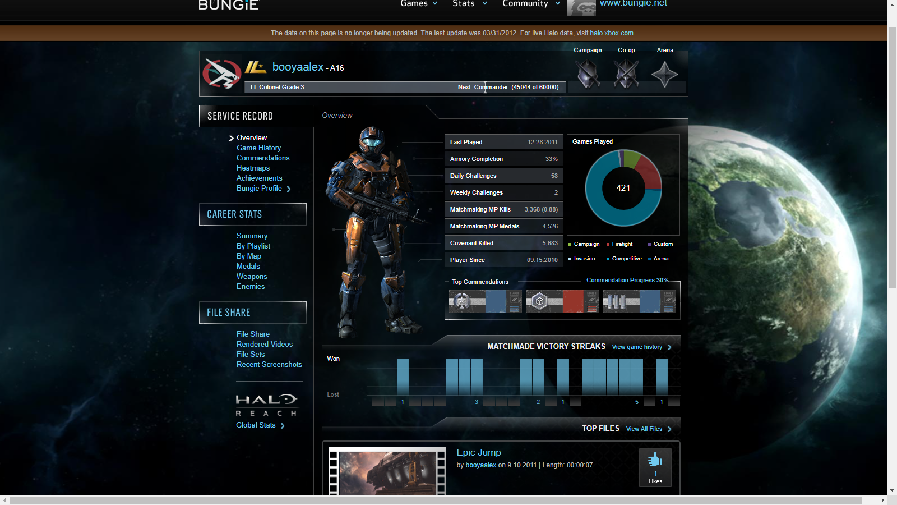Click the arrow next to View game history

click(x=669, y=347)
